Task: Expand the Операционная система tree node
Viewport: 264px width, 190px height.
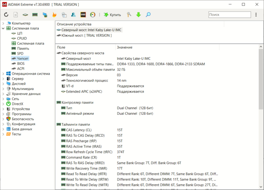Action: click(3, 74)
